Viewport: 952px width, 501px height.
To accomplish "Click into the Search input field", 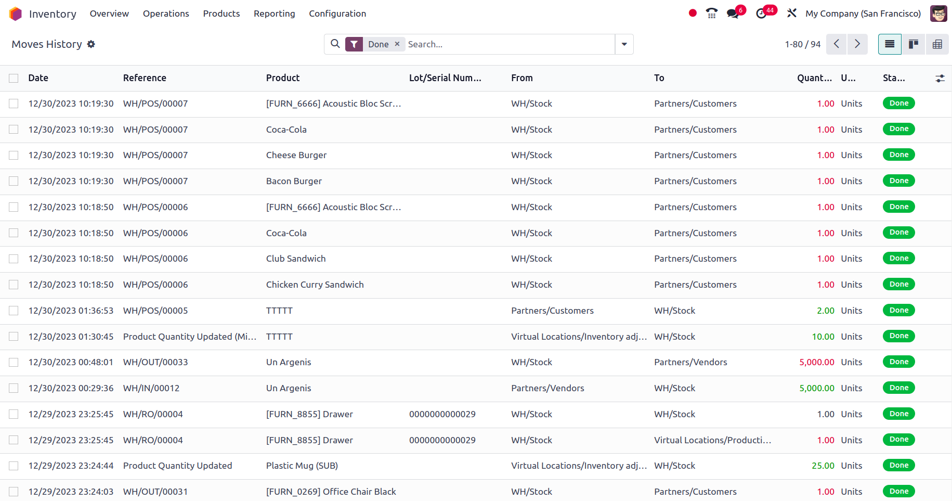I will click(510, 44).
